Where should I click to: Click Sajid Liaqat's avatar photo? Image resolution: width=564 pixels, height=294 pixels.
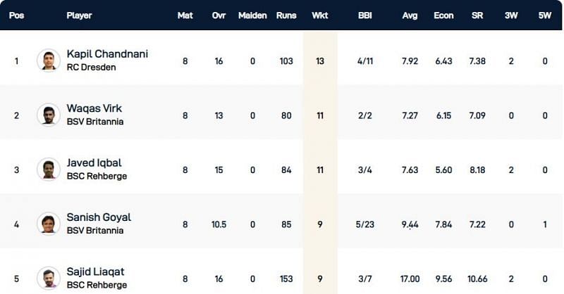[x=49, y=279]
